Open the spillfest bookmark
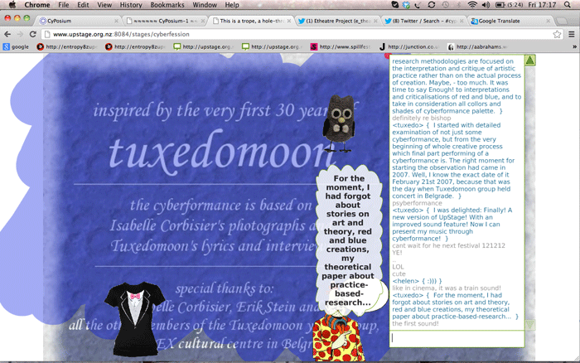Viewport: 580px width, 363px height. [341, 46]
